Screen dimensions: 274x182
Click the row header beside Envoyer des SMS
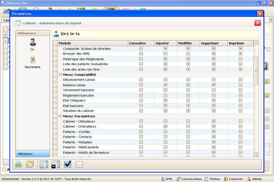pos(55,54)
